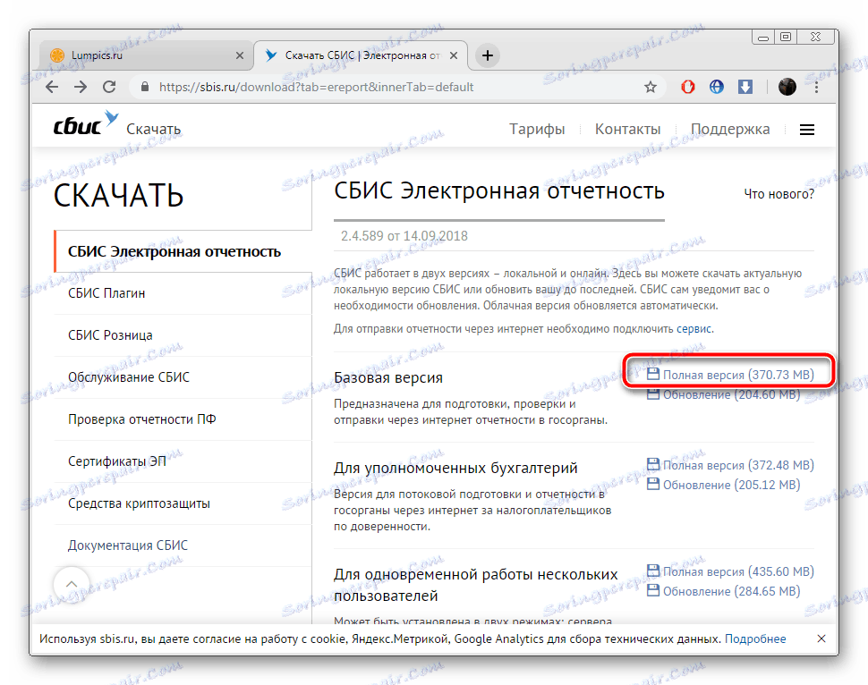Click floppy icon beside Обновление (205.12 MB)

(653, 484)
